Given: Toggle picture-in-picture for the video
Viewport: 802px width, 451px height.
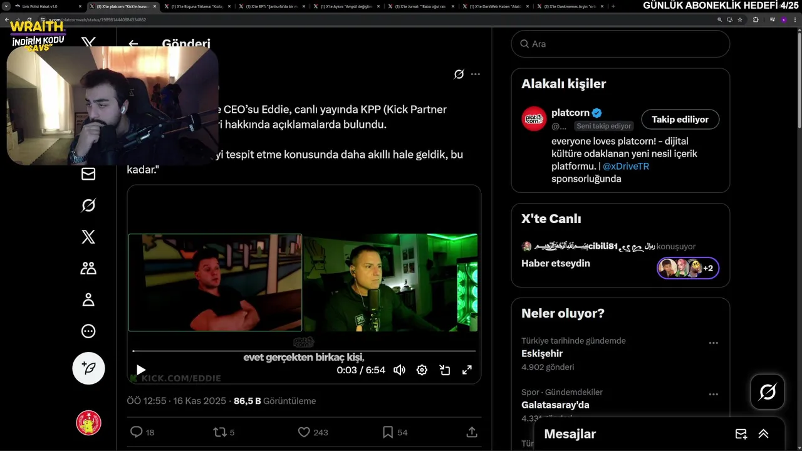Looking at the screenshot, I should tap(444, 370).
